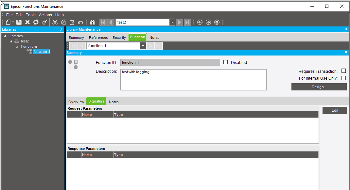Enable For Internal Use Only checkbox
The image size is (350, 190).
click(343, 78)
